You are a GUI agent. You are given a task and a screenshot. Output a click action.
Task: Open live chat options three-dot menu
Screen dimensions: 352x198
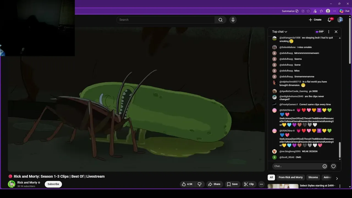pyautogui.click(x=329, y=32)
